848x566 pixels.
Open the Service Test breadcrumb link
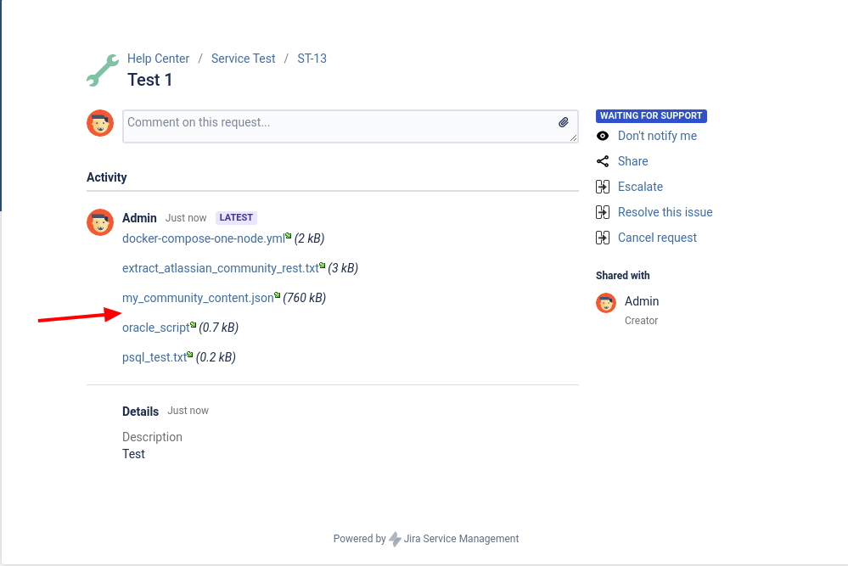coord(243,59)
